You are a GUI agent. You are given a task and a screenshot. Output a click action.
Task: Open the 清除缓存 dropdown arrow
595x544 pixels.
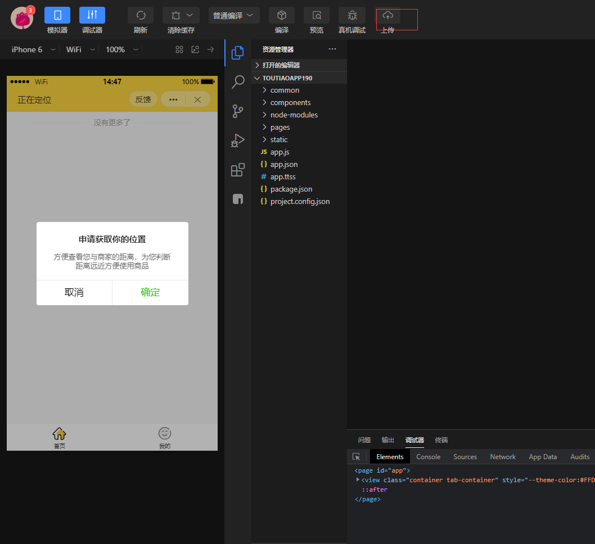pyautogui.click(x=190, y=15)
